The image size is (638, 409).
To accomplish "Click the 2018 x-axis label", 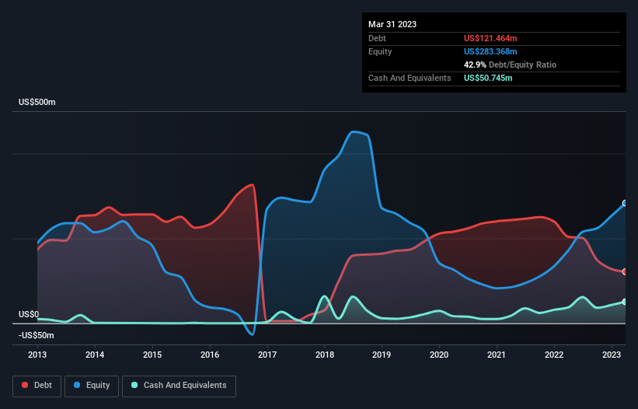I will coord(325,355).
